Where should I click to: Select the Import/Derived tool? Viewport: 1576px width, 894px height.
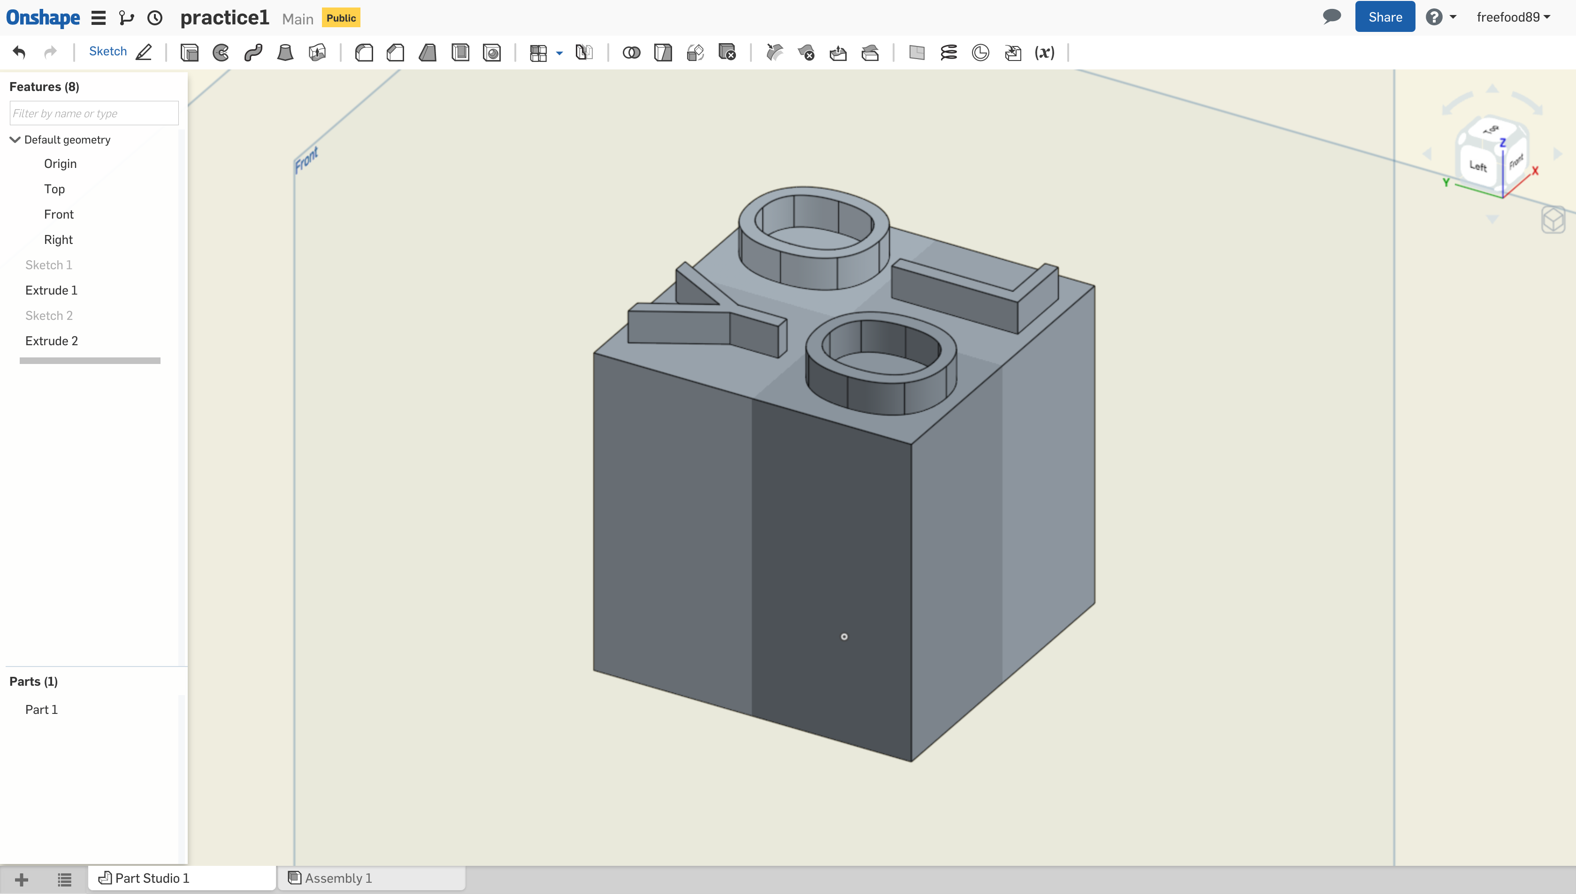(x=1013, y=53)
